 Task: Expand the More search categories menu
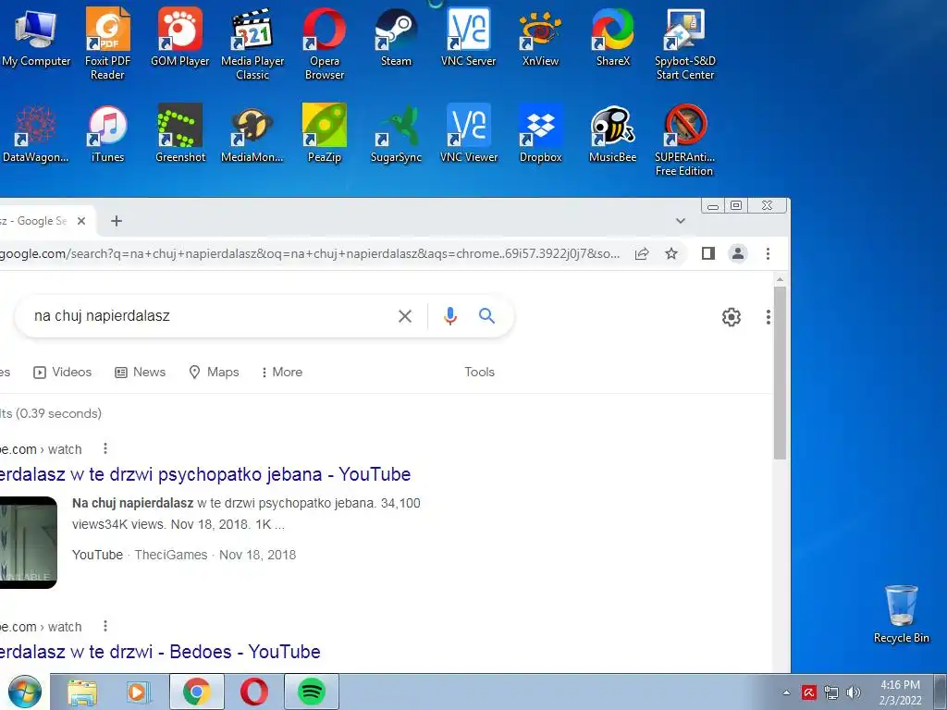click(281, 372)
